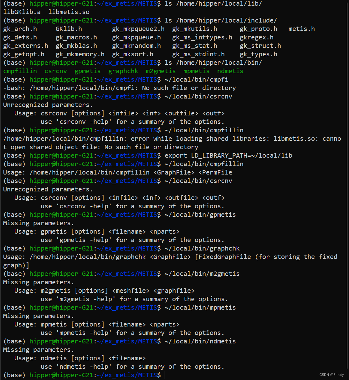
Task: Click the 'error while loading shared libraries' line
Action: click(x=172, y=143)
